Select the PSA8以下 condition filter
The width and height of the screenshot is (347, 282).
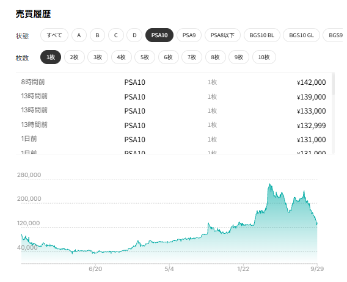tap(222, 35)
